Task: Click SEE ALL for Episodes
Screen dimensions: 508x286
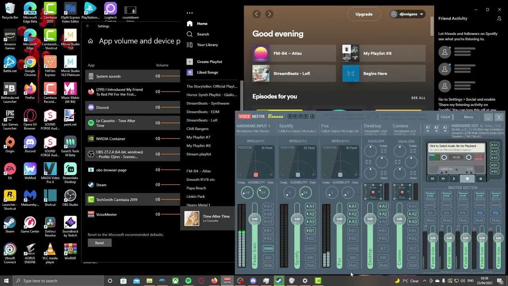Action: (418, 98)
